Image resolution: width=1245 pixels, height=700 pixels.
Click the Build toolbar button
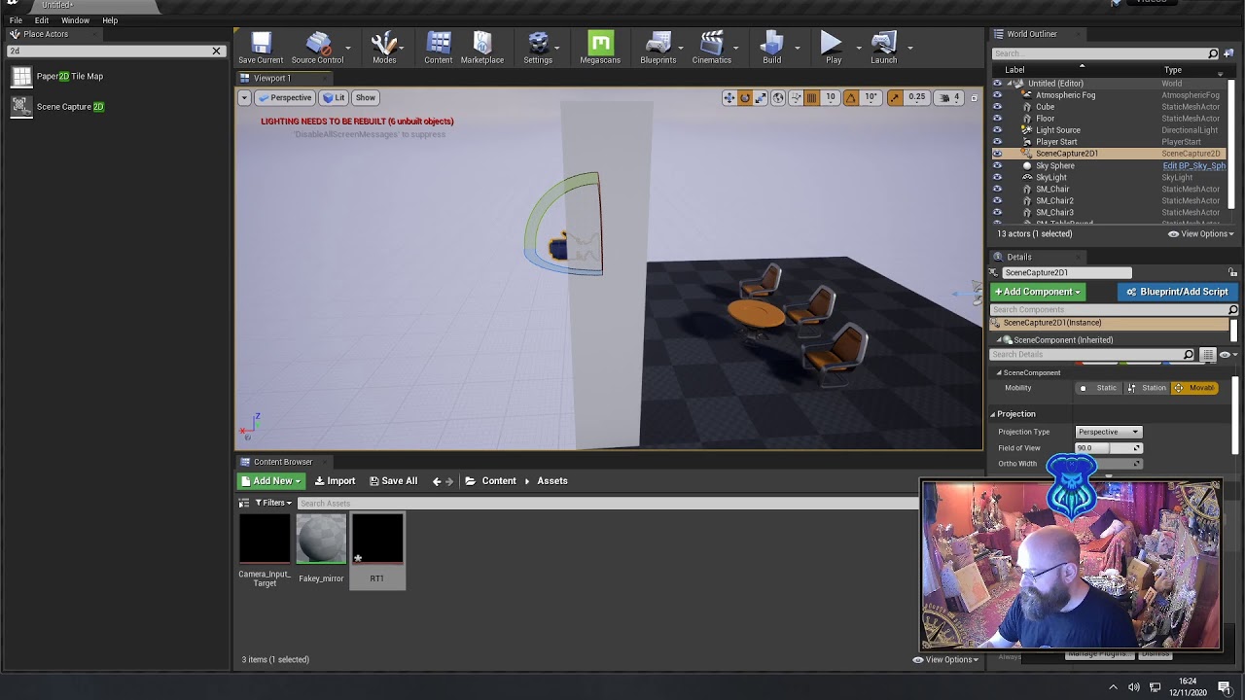(x=772, y=48)
